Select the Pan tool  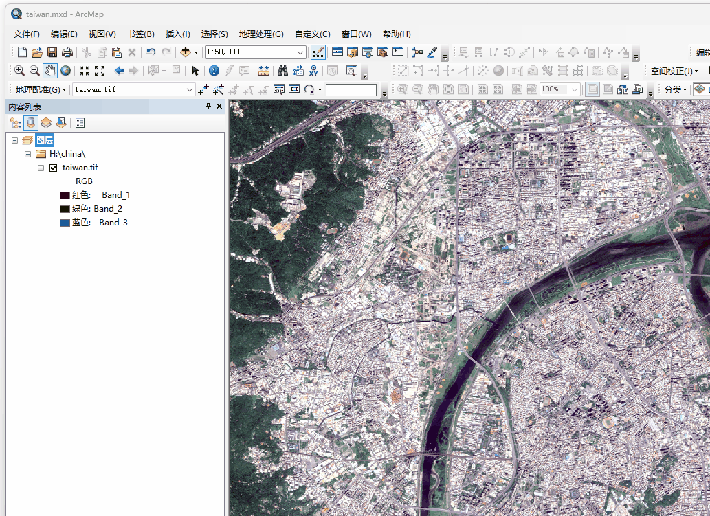pos(49,70)
